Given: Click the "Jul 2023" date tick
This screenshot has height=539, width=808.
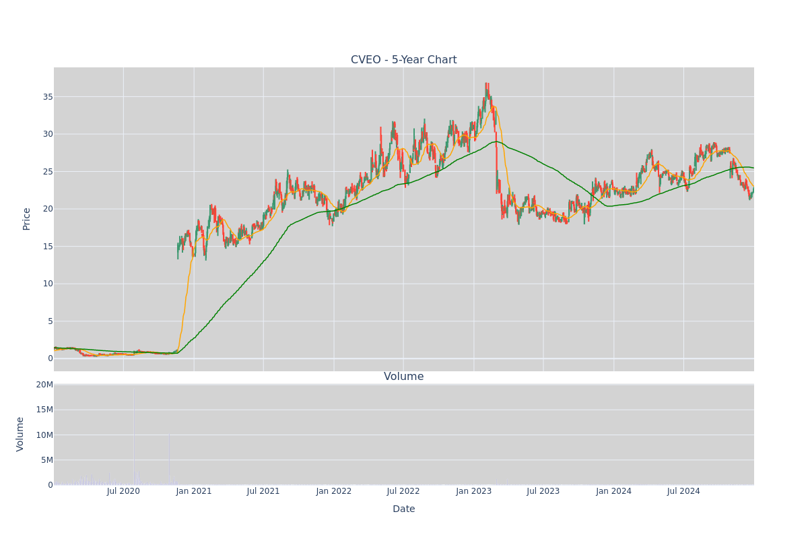Looking at the screenshot, I should (x=543, y=491).
